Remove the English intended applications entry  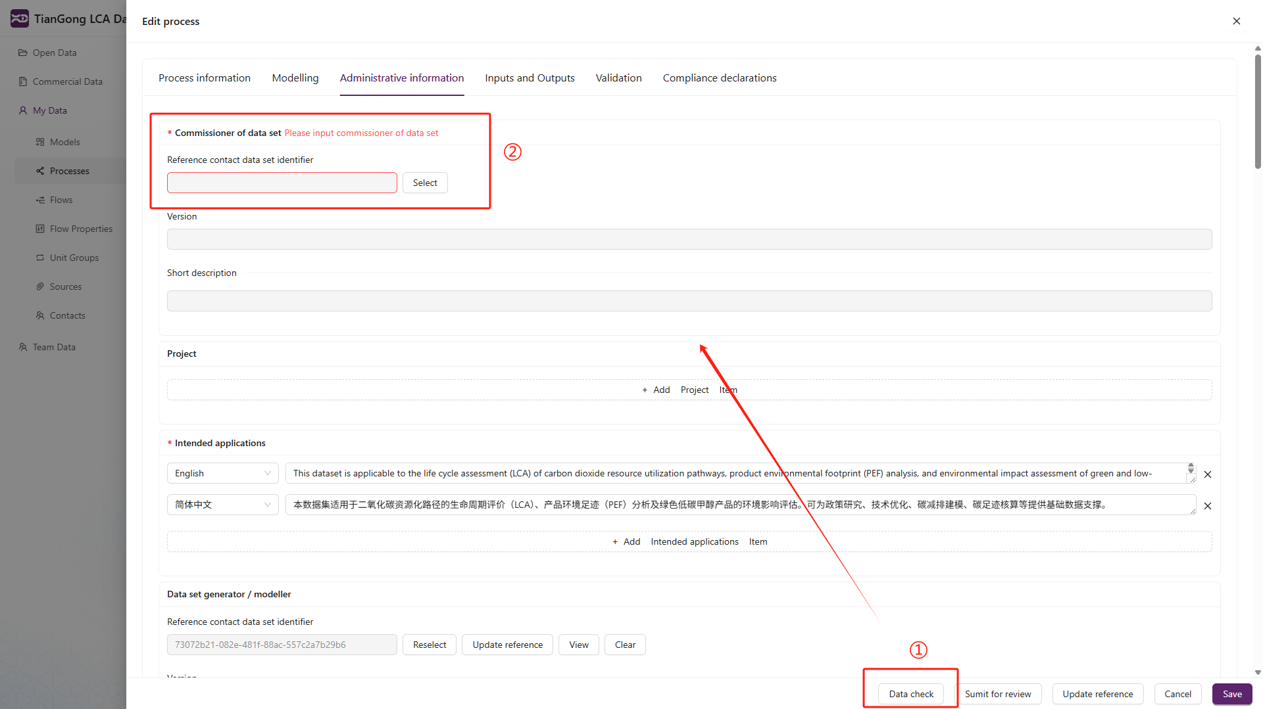pos(1208,474)
